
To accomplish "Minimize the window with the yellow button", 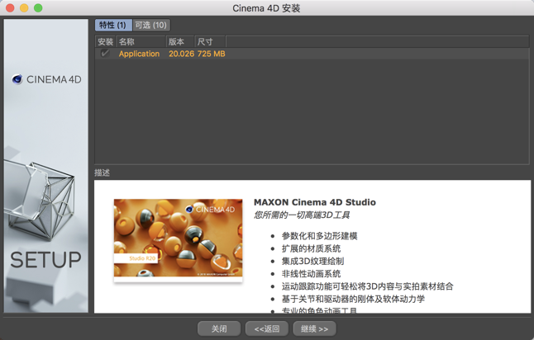I will tap(24, 7).
